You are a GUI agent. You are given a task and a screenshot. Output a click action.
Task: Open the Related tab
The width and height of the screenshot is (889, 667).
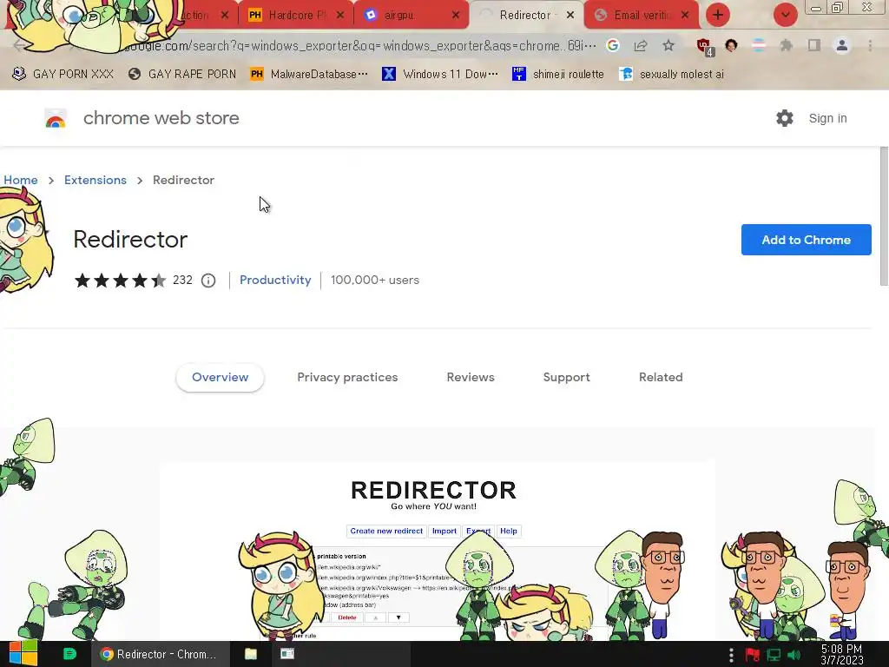point(661,377)
